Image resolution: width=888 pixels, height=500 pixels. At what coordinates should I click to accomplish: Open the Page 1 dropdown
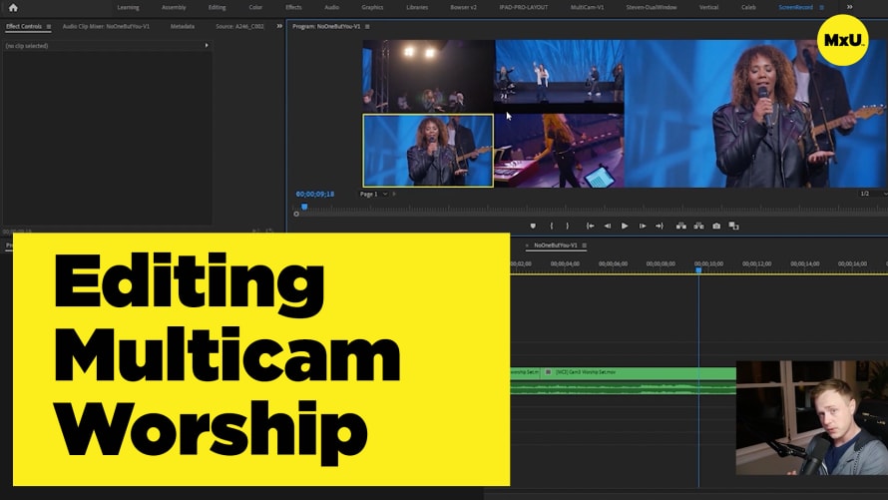373,194
